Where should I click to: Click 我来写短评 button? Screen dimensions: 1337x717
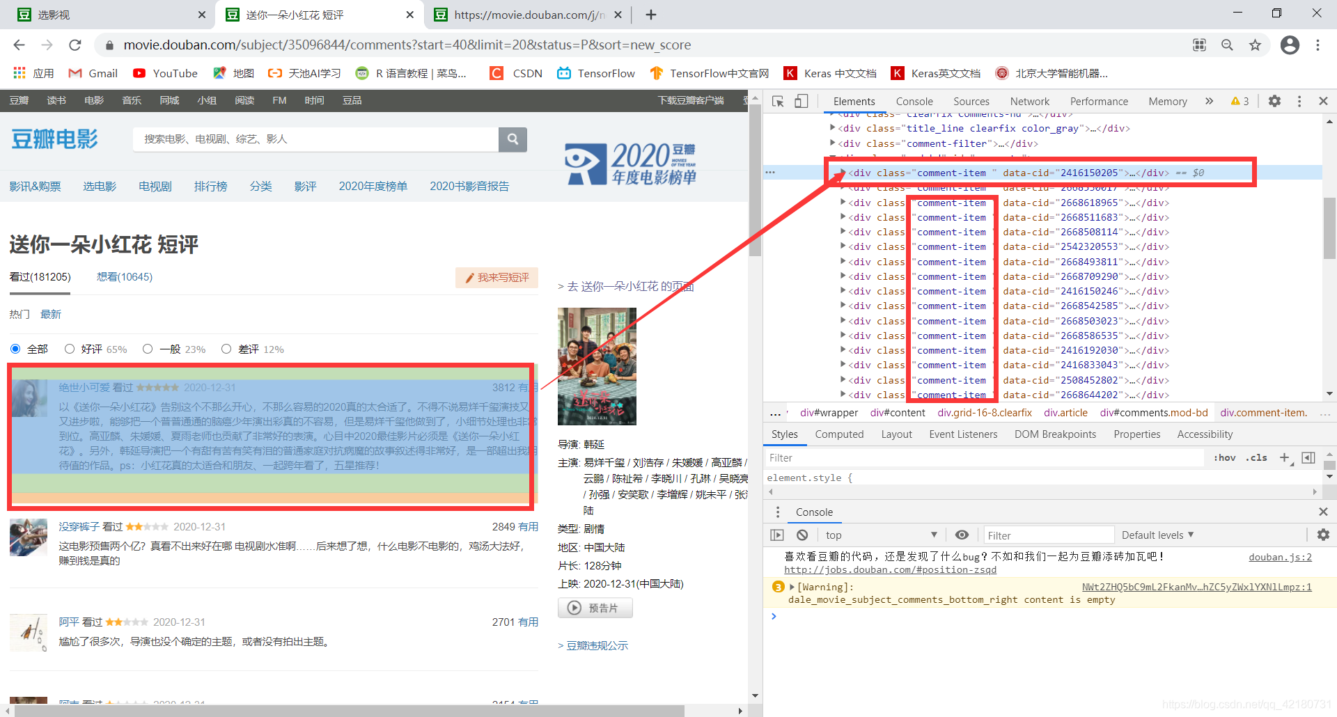coord(497,277)
